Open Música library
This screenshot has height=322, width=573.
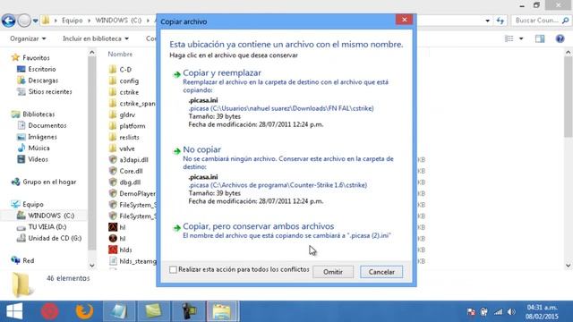38,148
